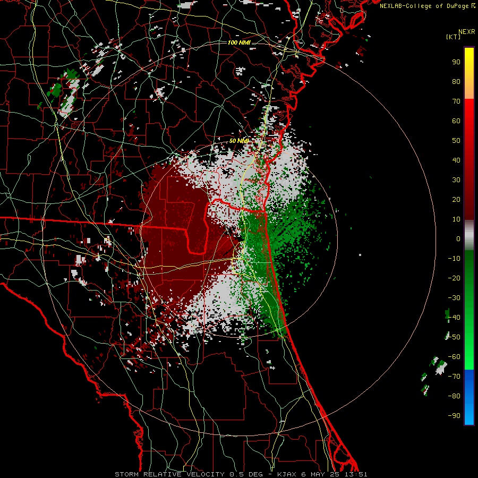Click the 70 value on the velocity scale
478x478 pixels.
pos(456,101)
